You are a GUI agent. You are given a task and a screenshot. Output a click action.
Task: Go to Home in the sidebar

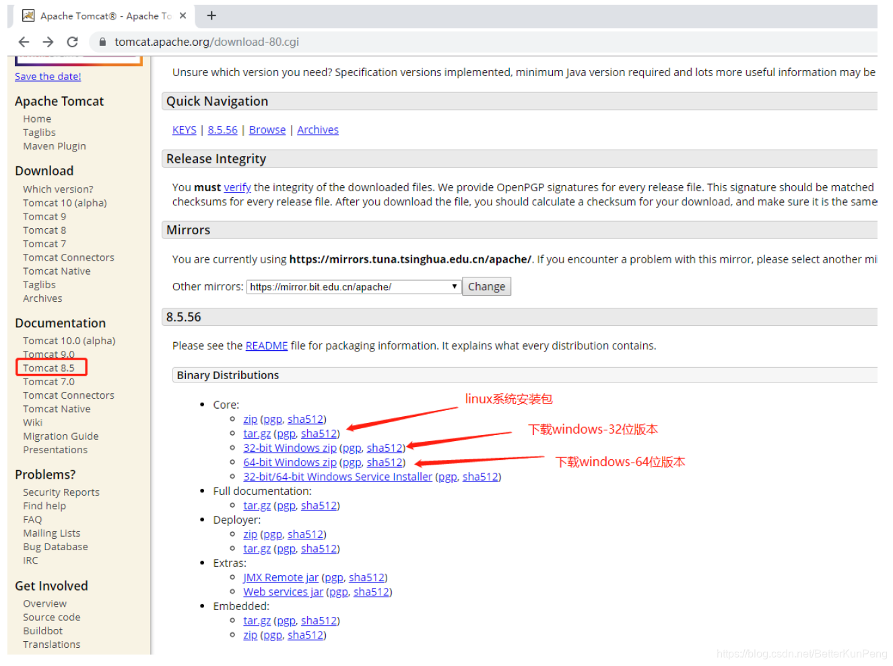click(x=37, y=119)
